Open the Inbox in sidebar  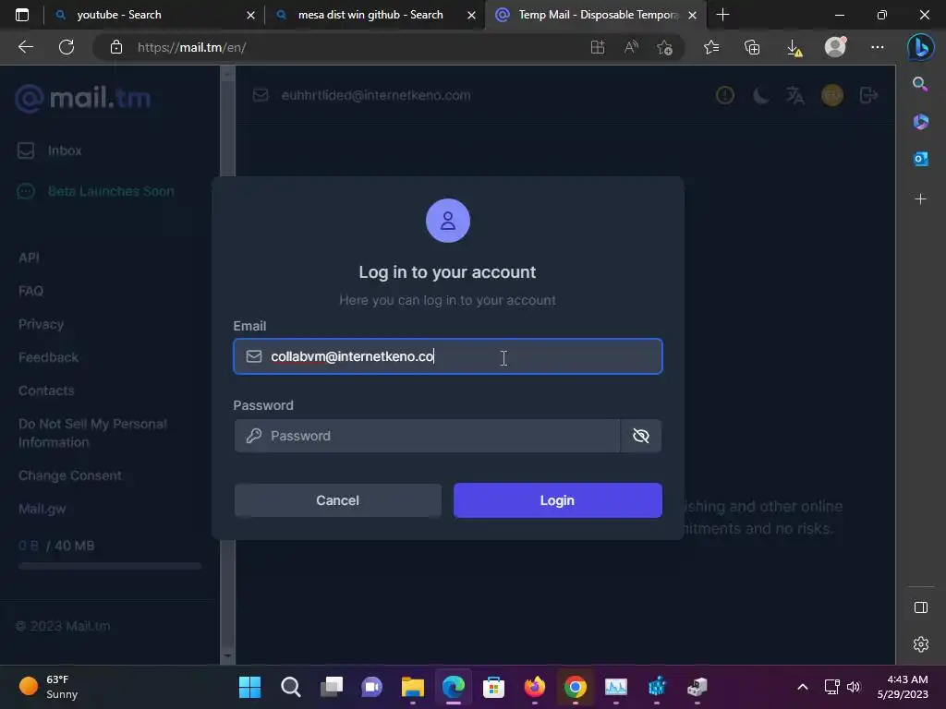pyautogui.click(x=50, y=150)
